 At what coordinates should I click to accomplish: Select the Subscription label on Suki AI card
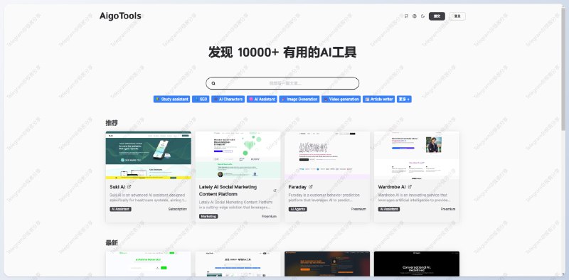pos(178,209)
